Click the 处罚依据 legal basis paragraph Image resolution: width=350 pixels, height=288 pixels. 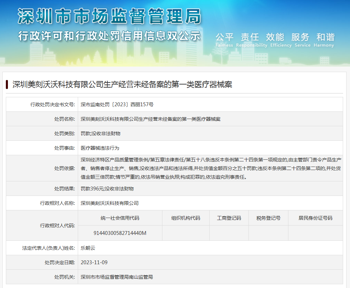[211, 168]
